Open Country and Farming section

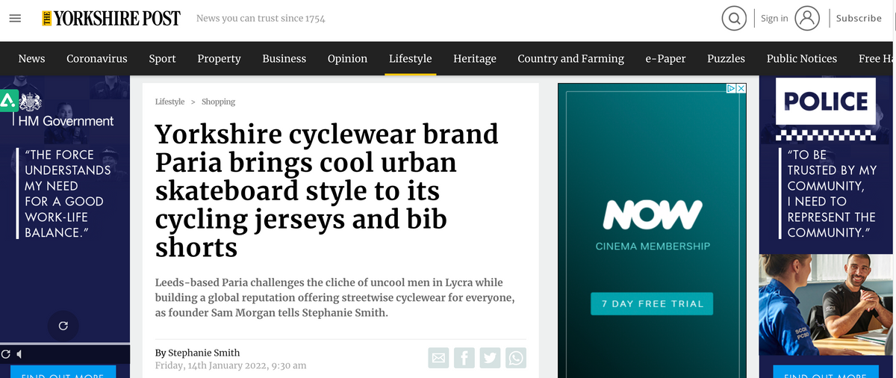570,58
